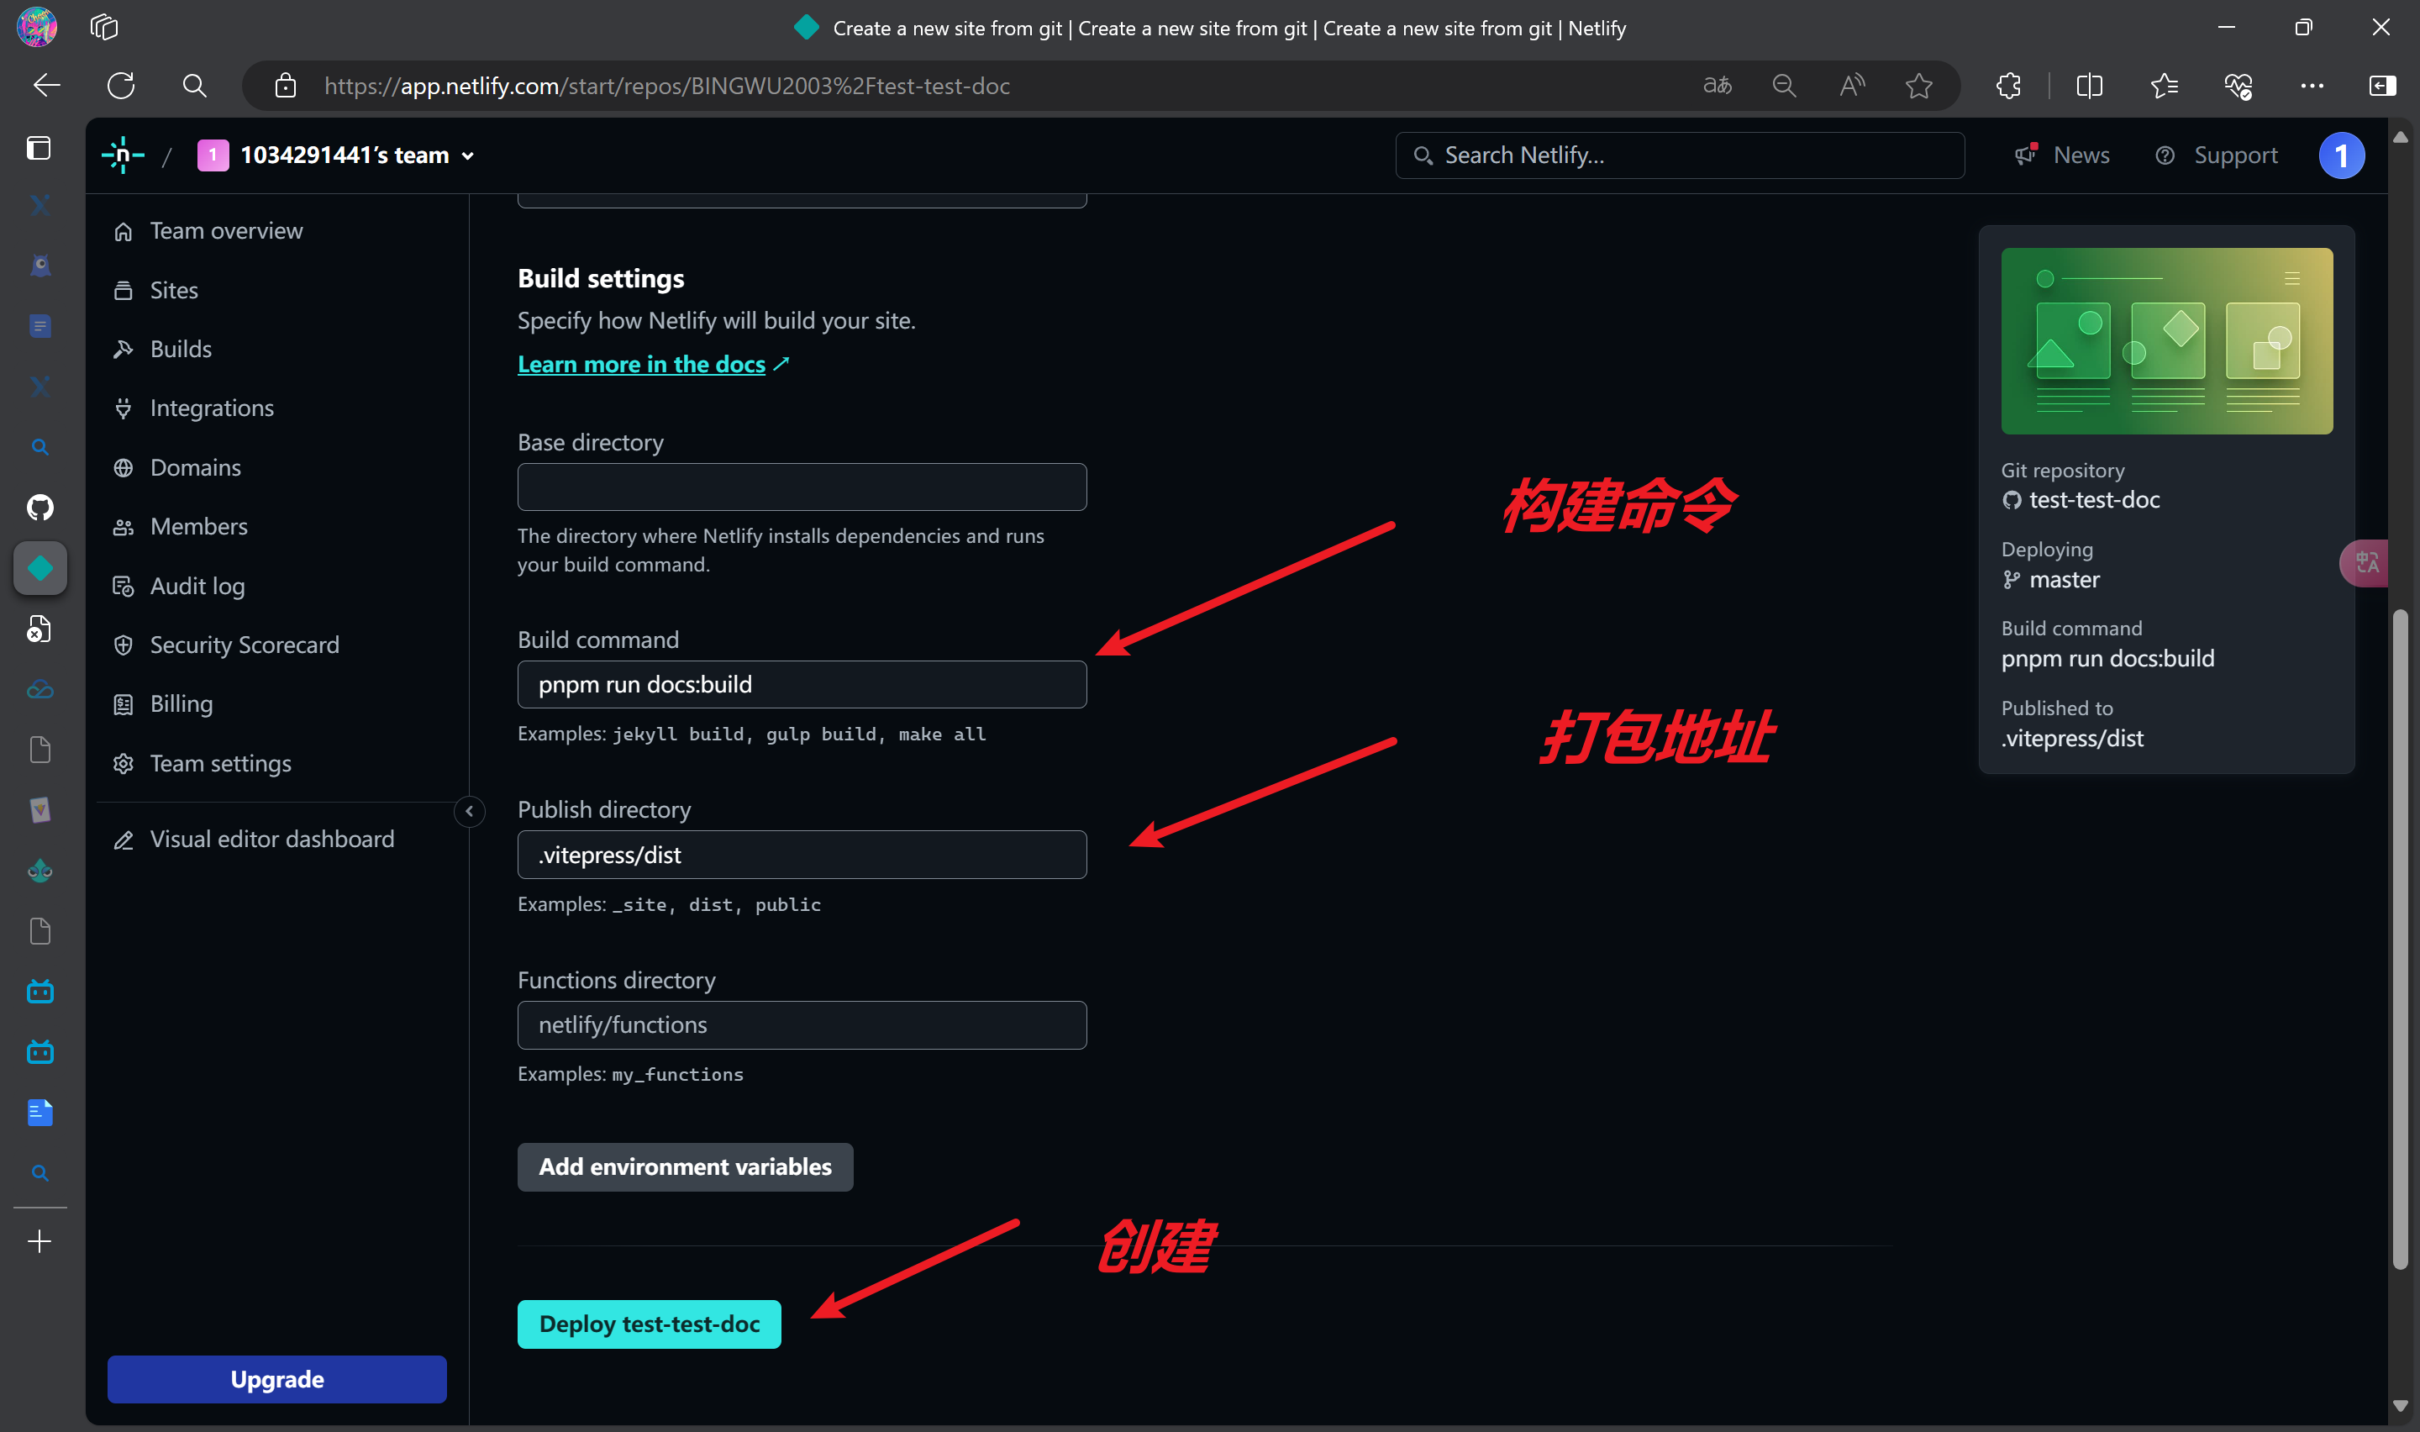This screenshot has height=1432, width=2420.
Task: Click the Deploy test-test-doc button
Action: click(x=650, y=1324)
